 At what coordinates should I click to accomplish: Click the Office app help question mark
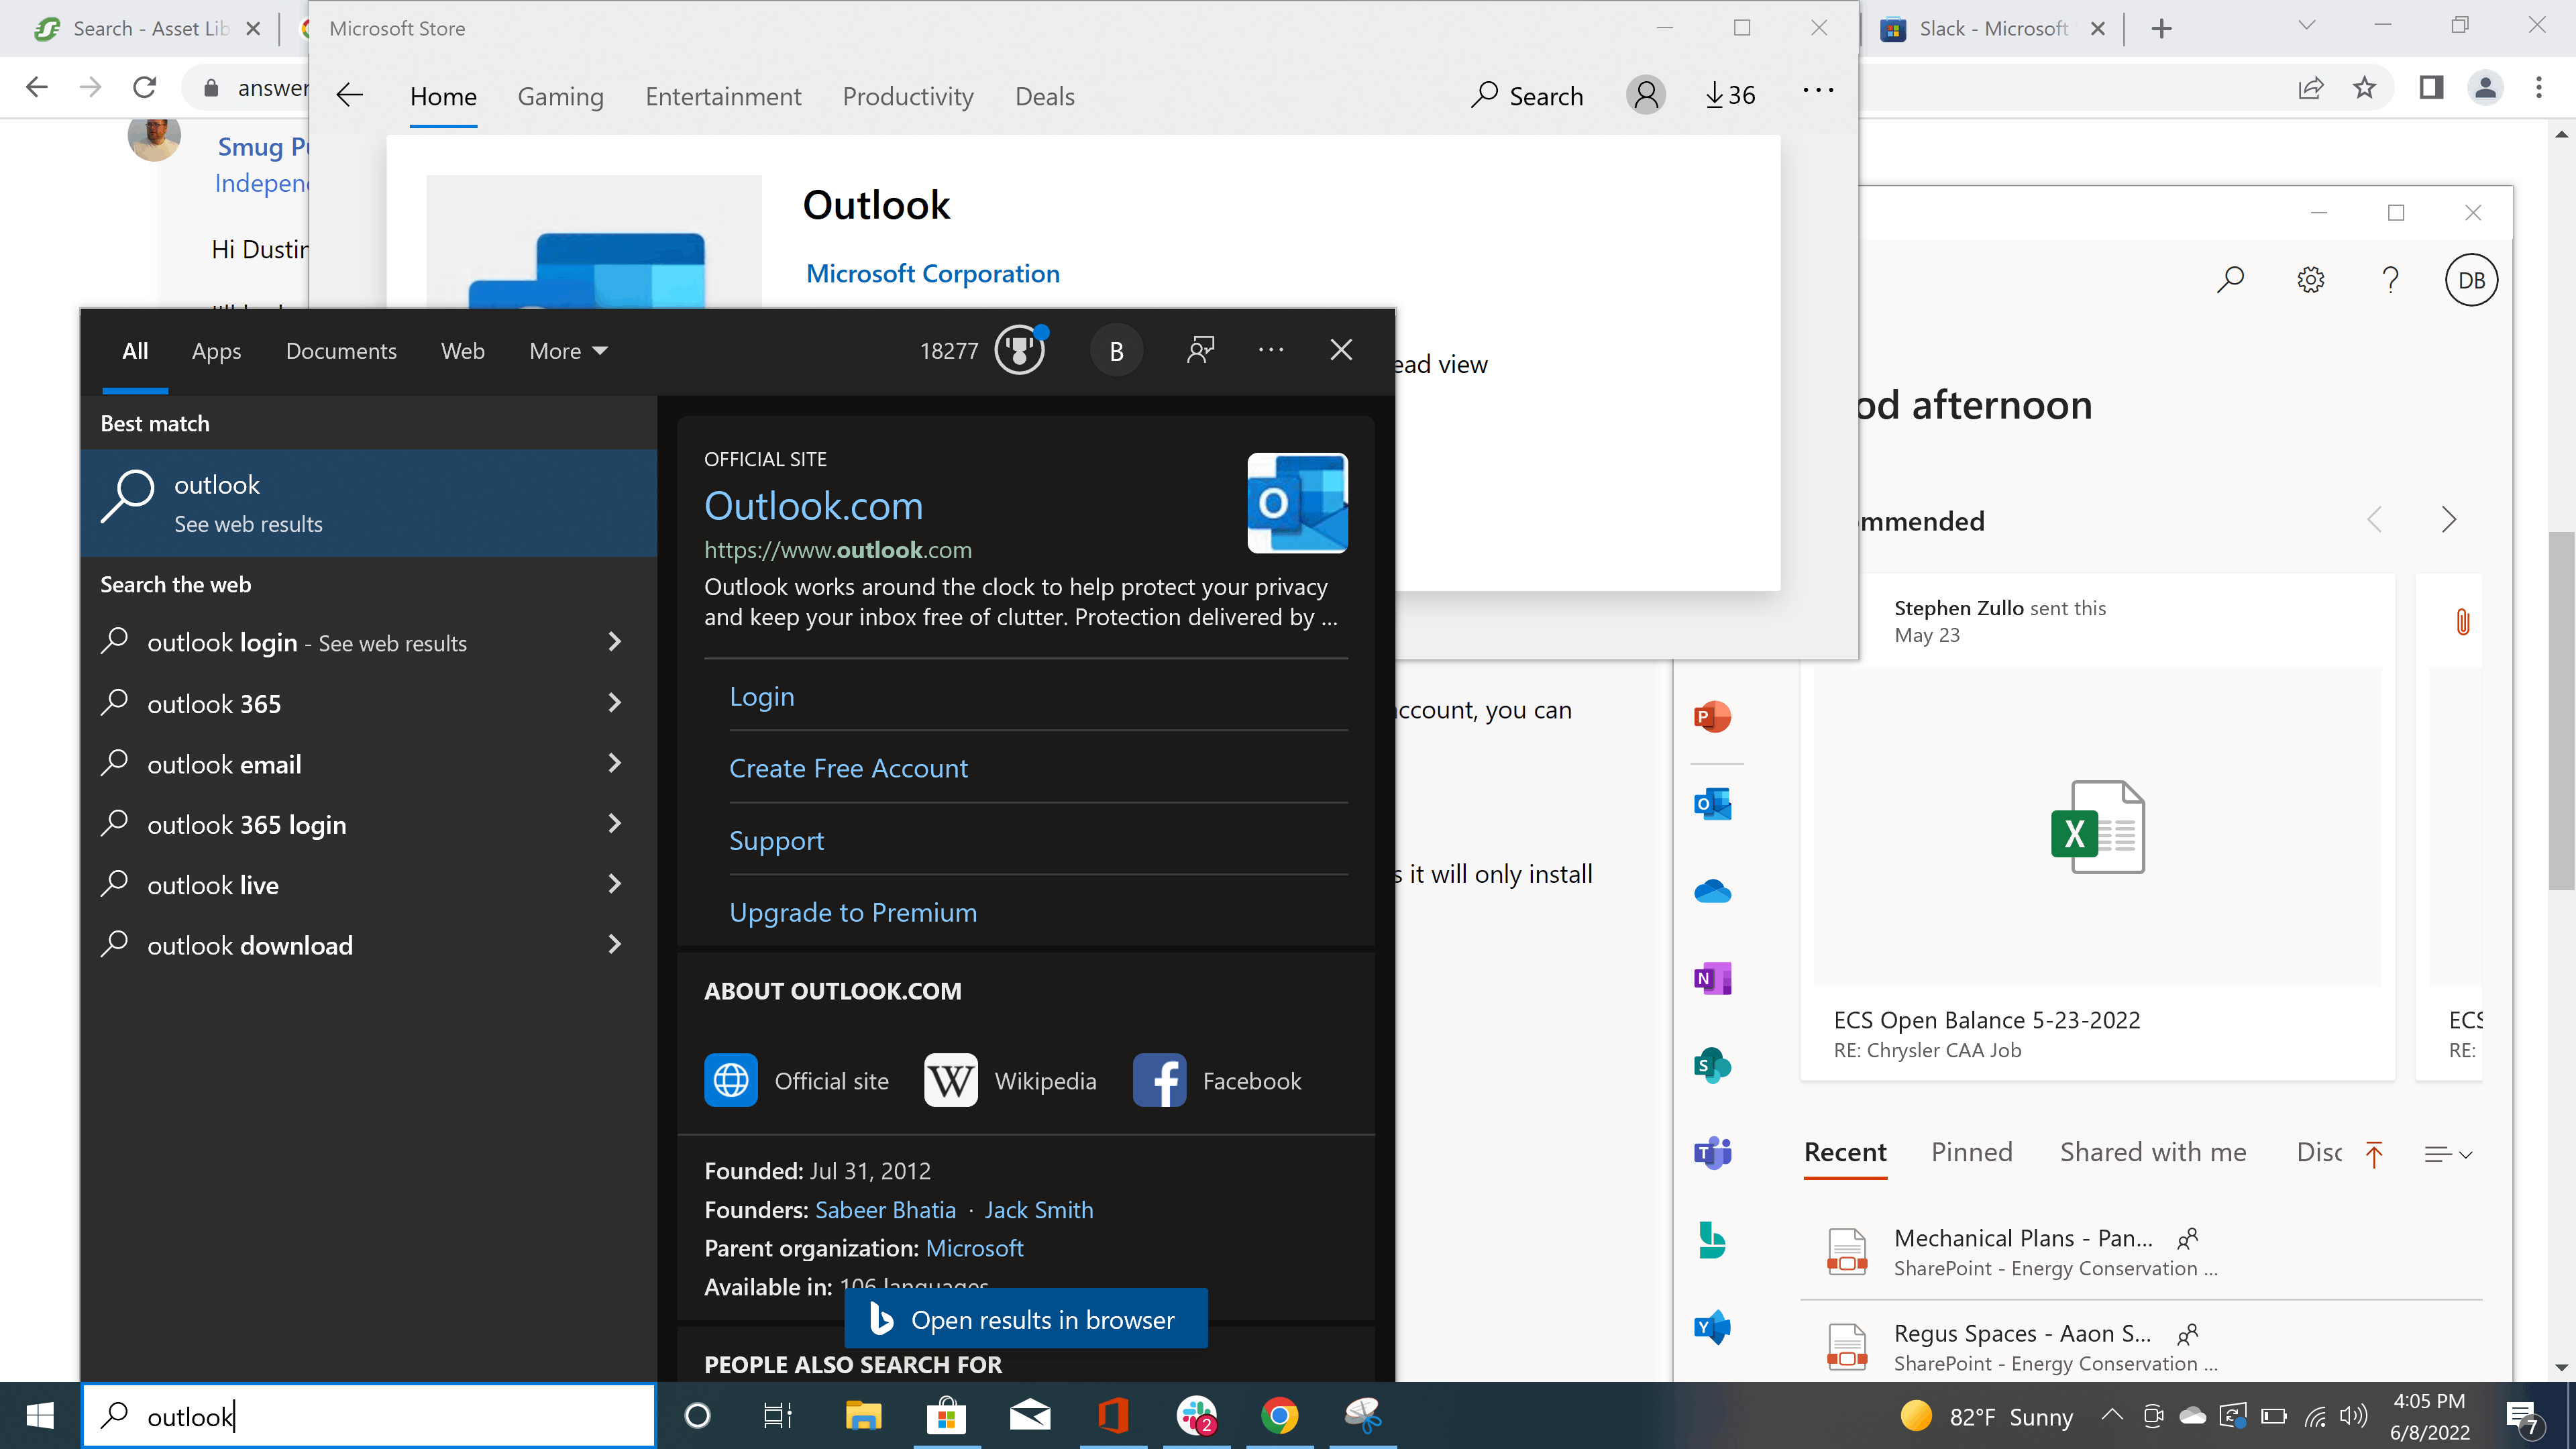tap(2390, 280)
